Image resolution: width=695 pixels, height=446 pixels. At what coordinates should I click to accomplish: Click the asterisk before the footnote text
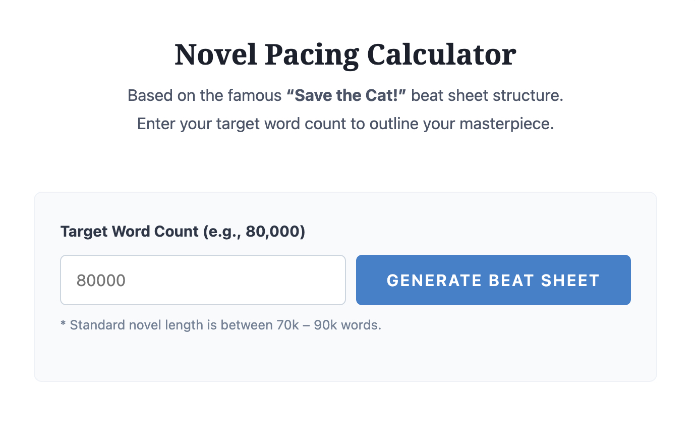[63, 325]
